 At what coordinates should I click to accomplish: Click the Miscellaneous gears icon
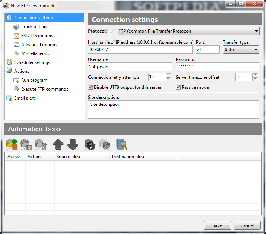click(16, 53)
